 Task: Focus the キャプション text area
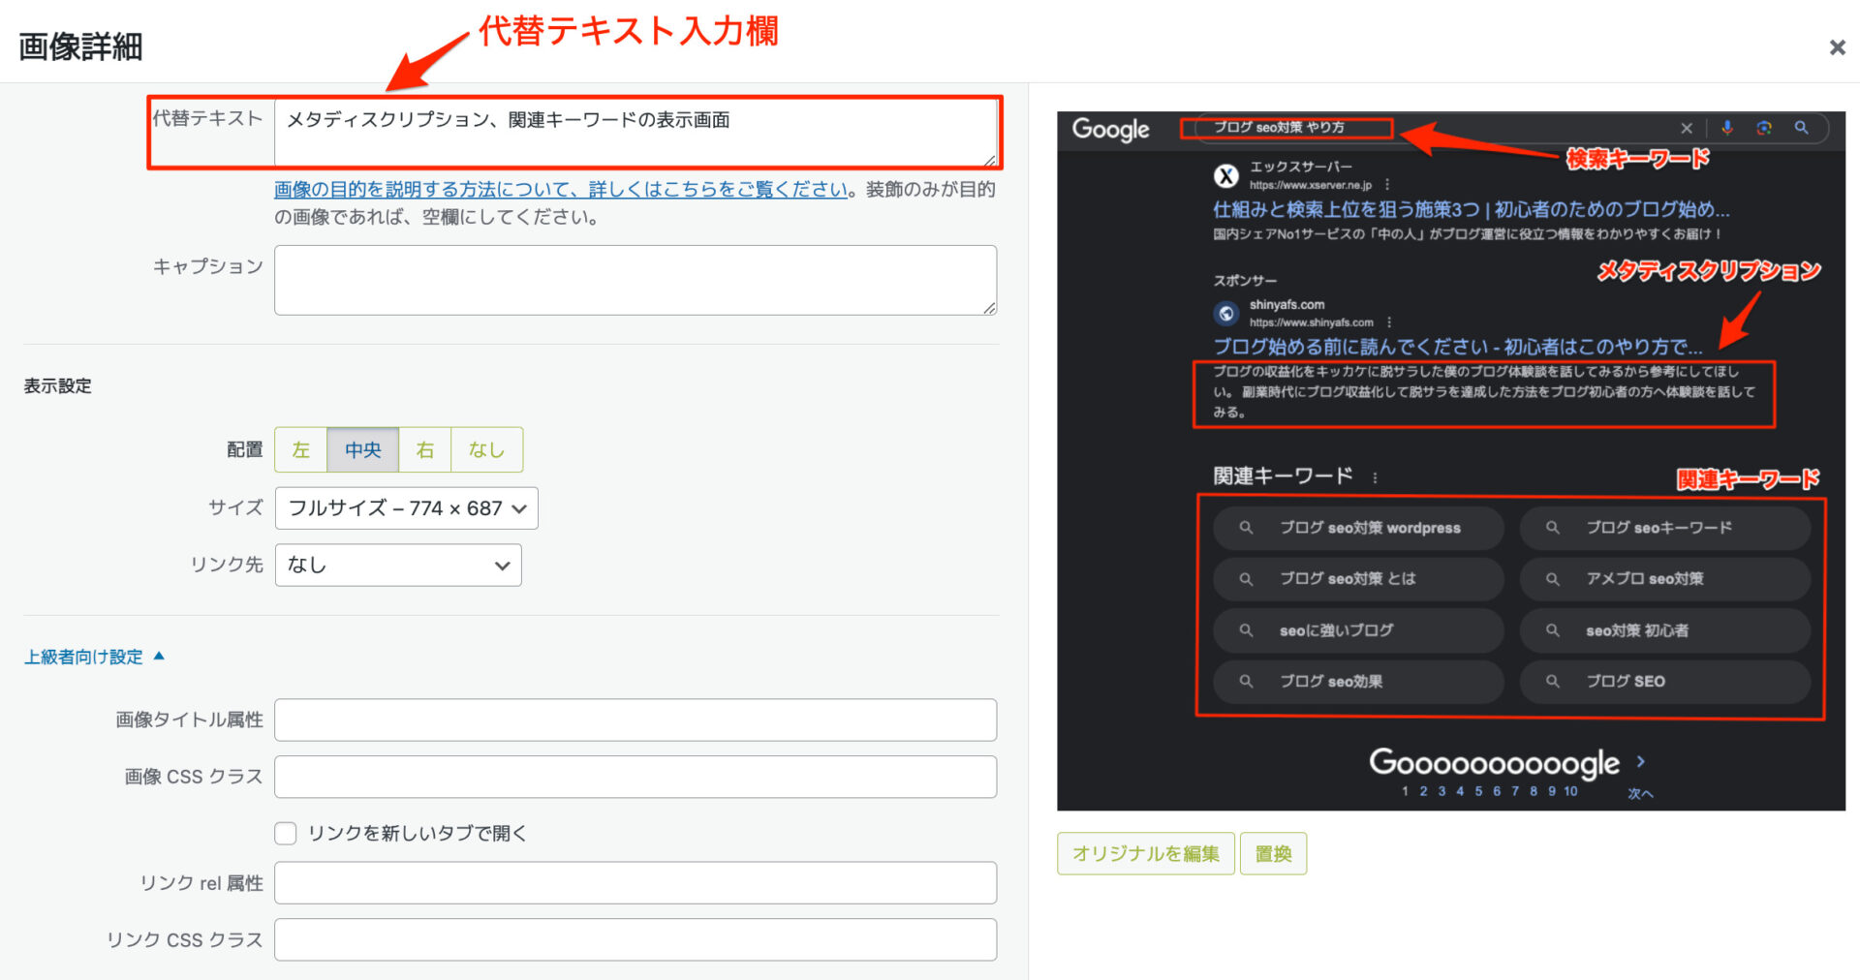(x=635, y=280)
